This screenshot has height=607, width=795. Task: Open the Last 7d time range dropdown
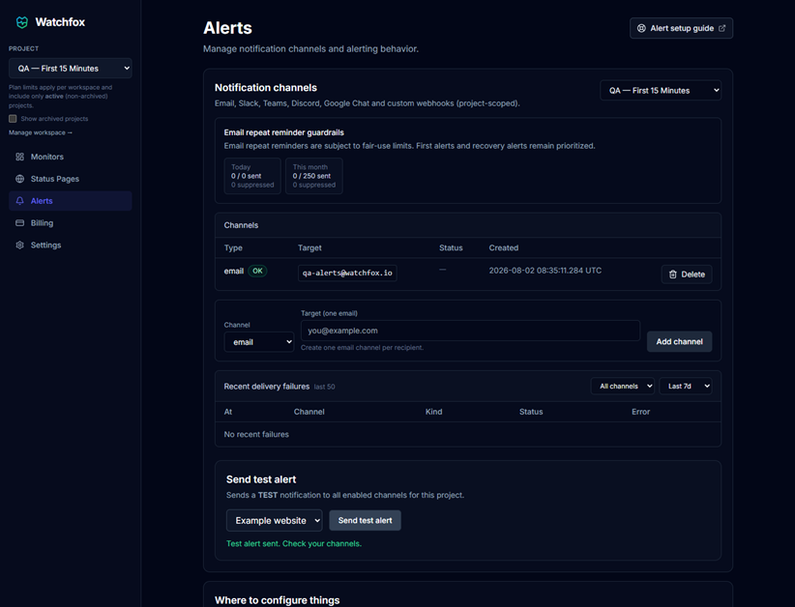point(686,386)
